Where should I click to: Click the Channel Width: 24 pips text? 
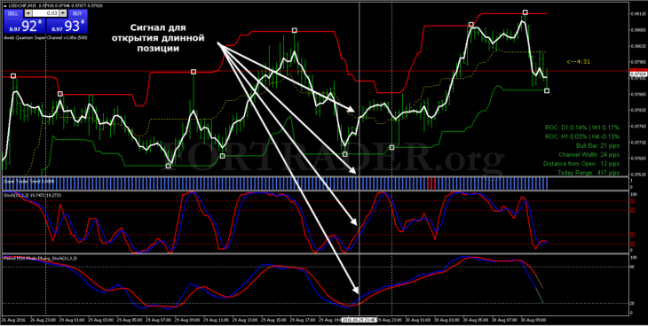coord(589,155)
